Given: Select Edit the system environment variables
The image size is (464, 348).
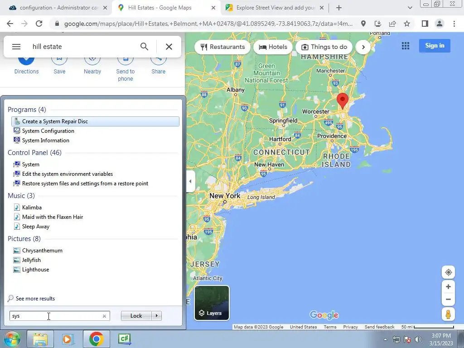Looking at the screenshot, I should [x=95, y=174].
